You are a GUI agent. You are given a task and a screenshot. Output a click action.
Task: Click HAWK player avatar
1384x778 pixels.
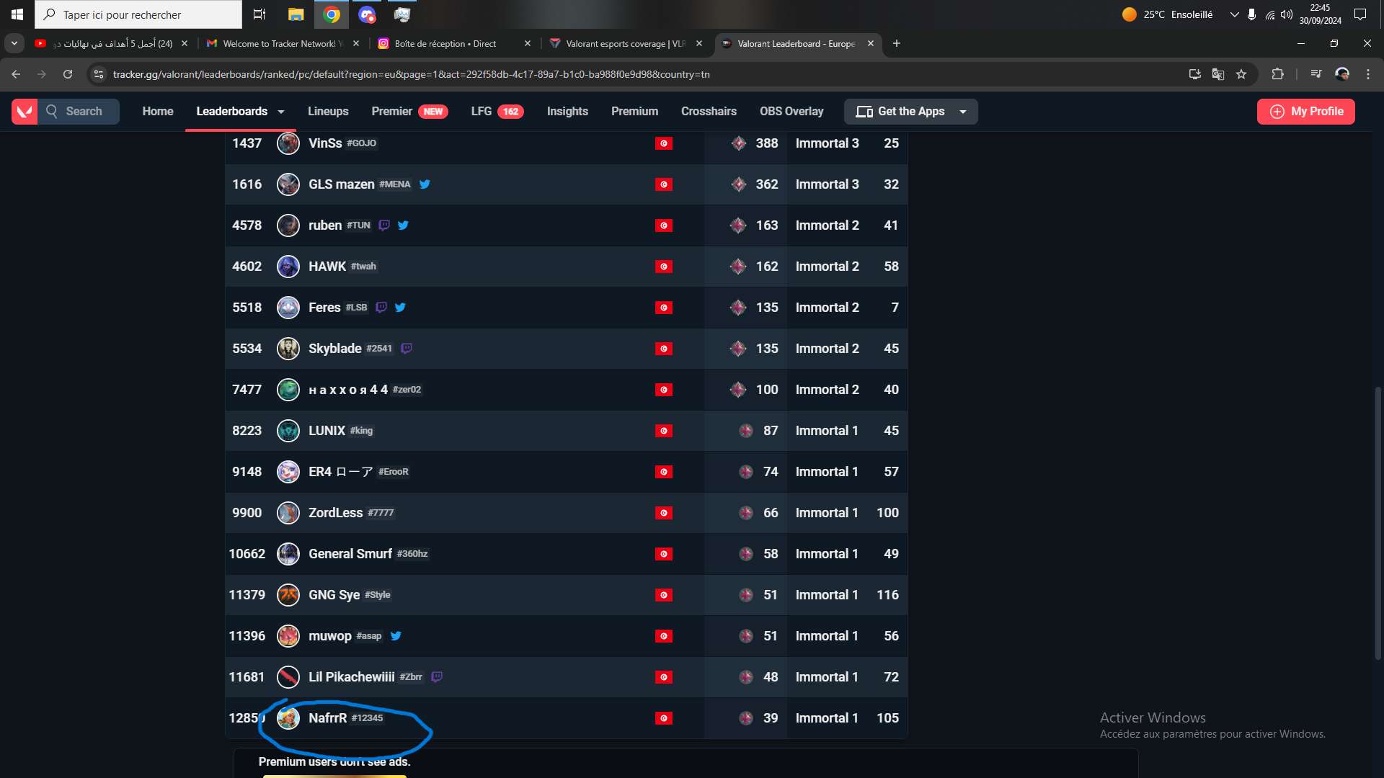[x=288, y=267]
